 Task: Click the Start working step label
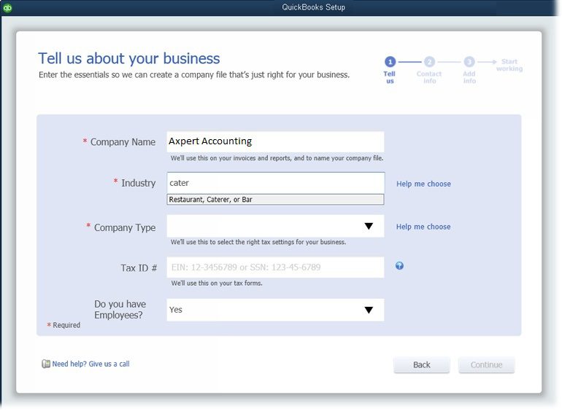click(509, 65)
